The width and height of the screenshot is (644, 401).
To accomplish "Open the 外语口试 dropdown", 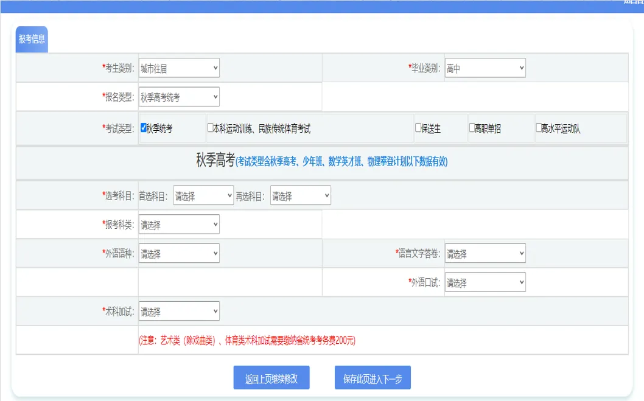I will 485,282.
